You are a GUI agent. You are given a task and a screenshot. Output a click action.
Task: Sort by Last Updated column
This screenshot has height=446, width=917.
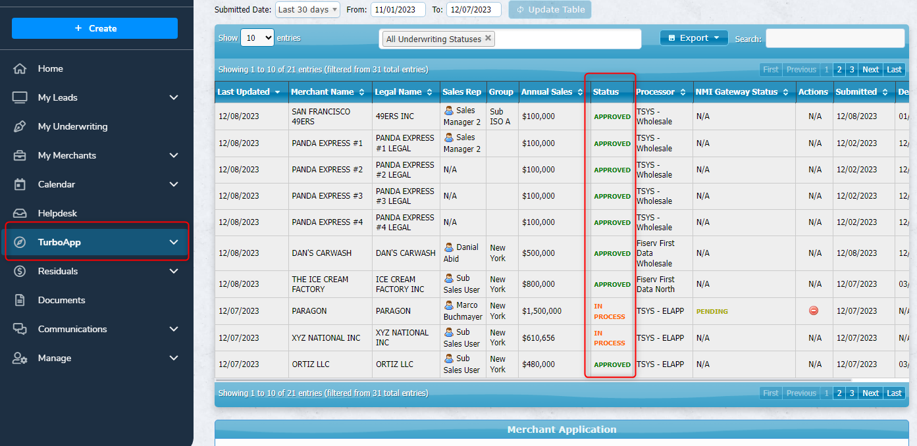click(251, 91)
